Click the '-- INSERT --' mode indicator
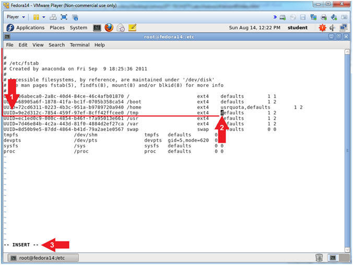The height and width of the screenshot is (265, 353). pos(21,245)
